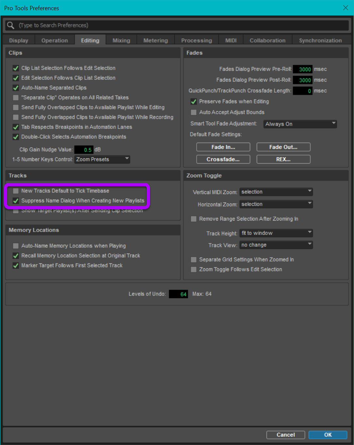Enable New Tracks Default to Tick Timebase
The image size is (354, 445).
point(16,191)
